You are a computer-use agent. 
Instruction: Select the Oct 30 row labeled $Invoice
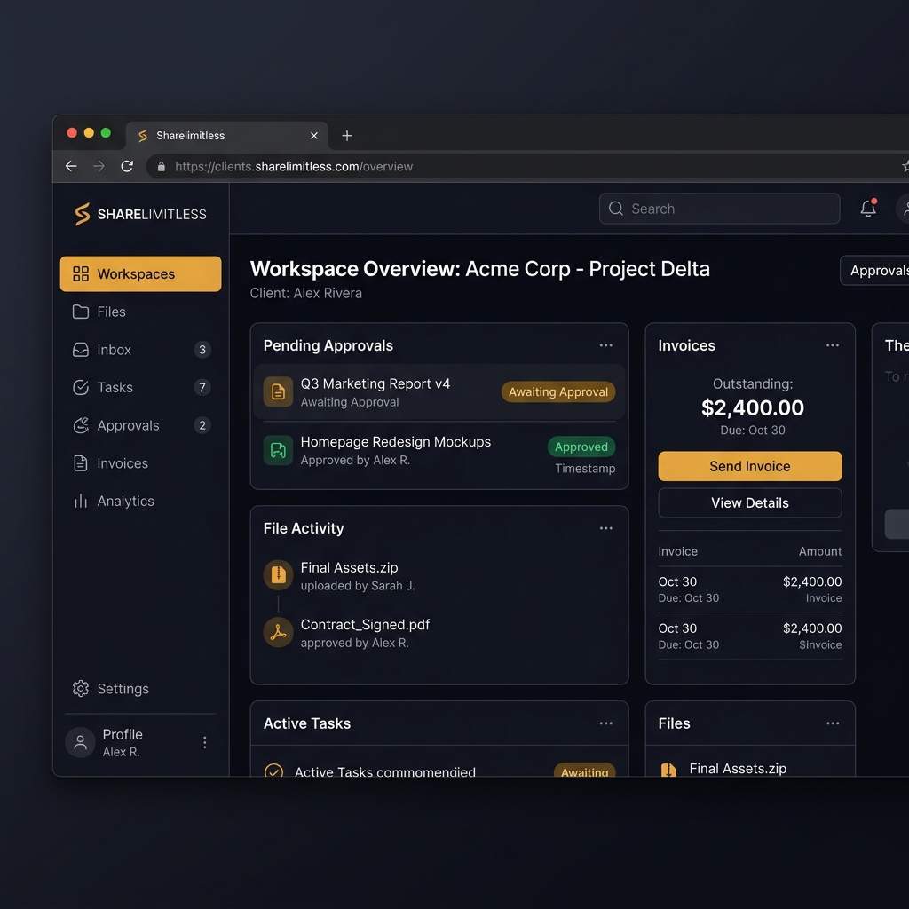pos(749,636)
